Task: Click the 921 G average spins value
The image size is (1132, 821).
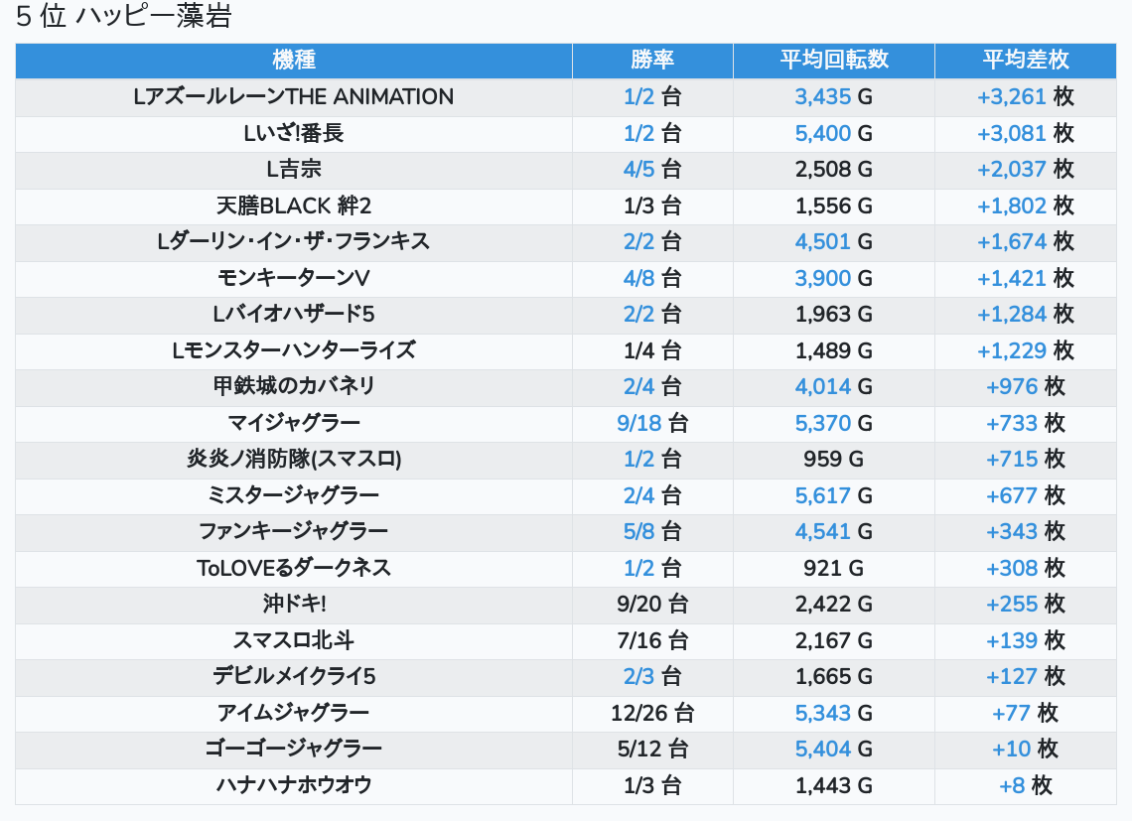Action: point(834,568)
